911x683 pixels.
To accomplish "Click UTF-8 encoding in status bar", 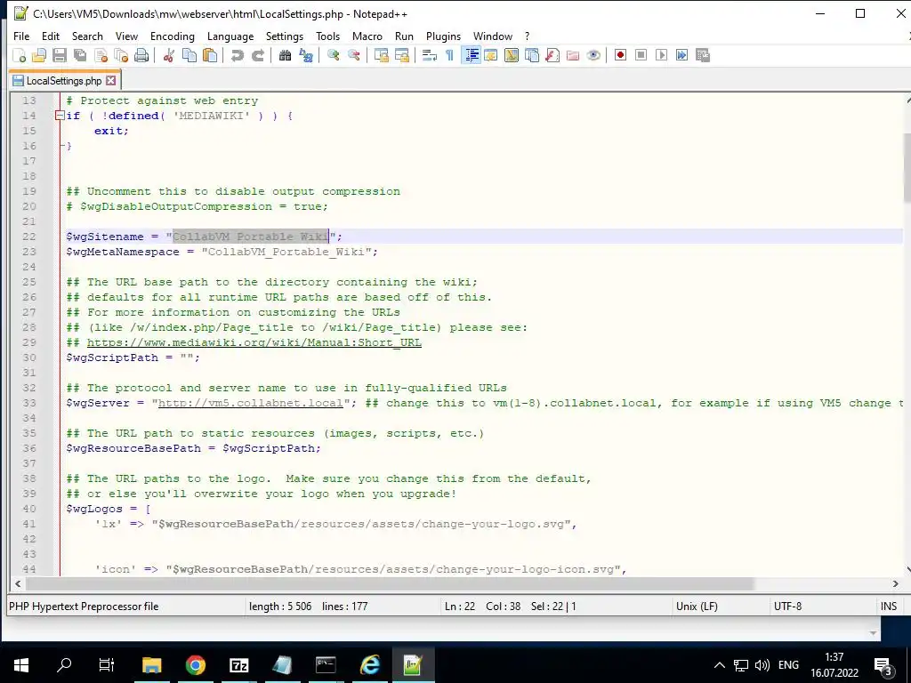I will [x=788, y=607].
